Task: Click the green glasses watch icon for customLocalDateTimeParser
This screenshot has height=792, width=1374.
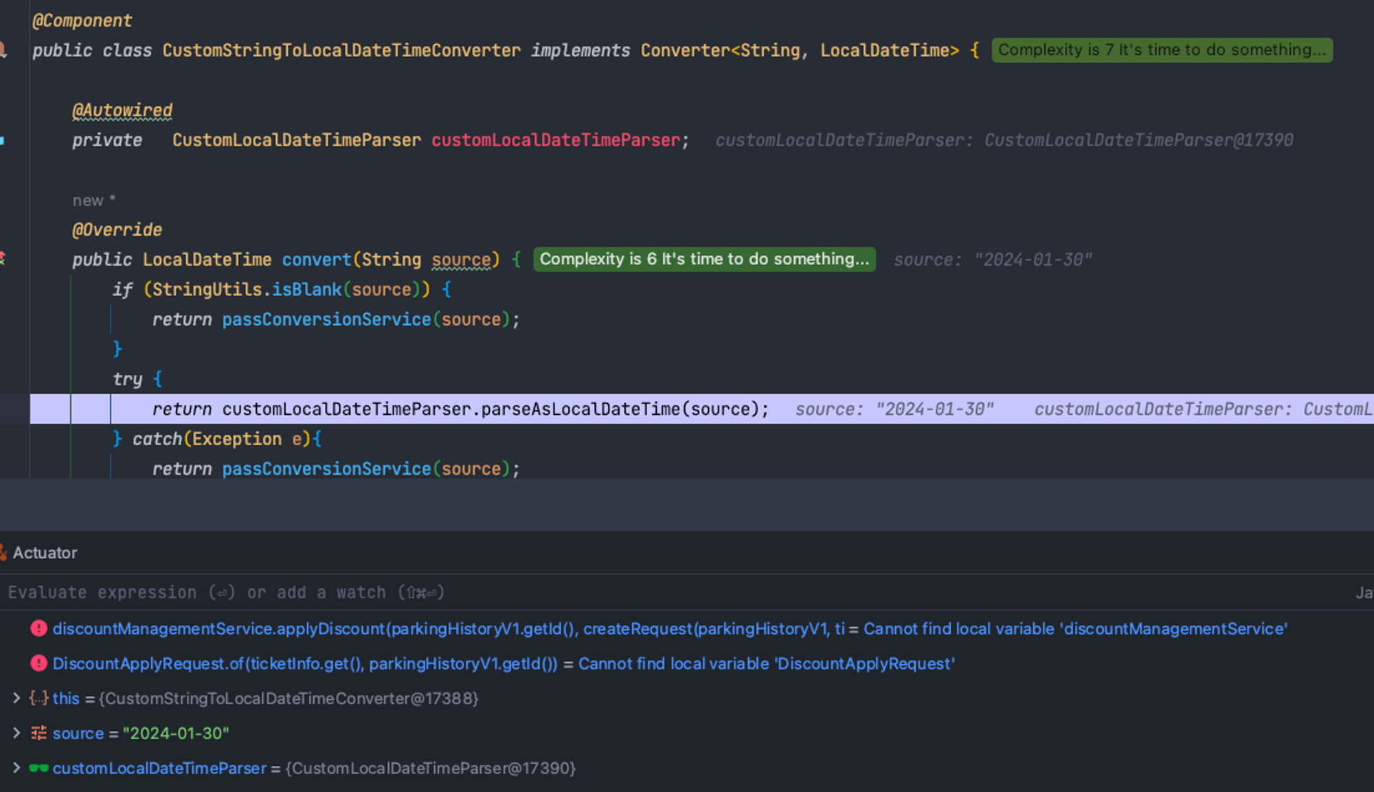Action: pyautogui.click(x=38, y=768)
